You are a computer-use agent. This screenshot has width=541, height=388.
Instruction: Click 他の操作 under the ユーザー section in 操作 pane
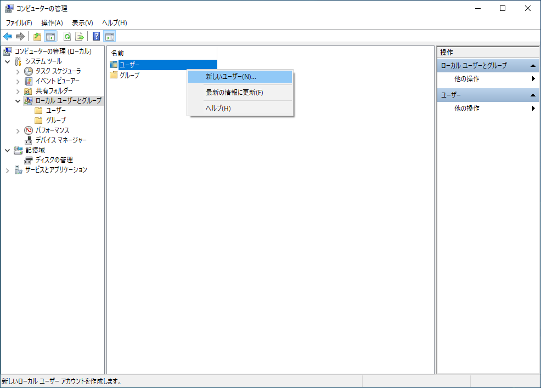pyautogui.click(x=488, y=109)
